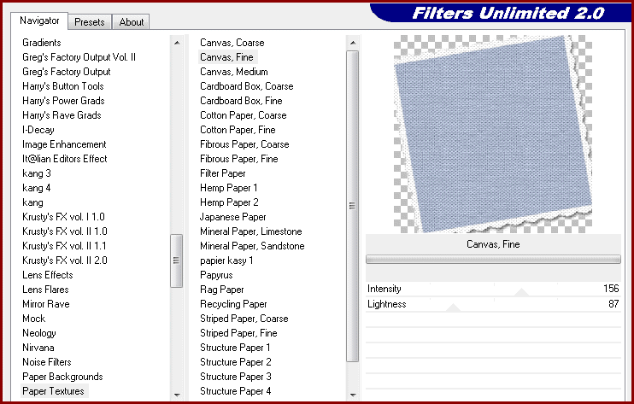Choose Cotton Paper, Coarse filter
This screenshot has height=404, width=634.
click(244, 115)
